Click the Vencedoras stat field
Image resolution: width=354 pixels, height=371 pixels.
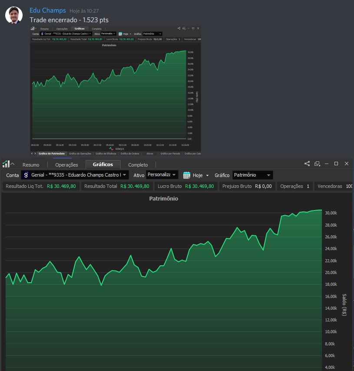pyautogui.click(x=334, y=186)
